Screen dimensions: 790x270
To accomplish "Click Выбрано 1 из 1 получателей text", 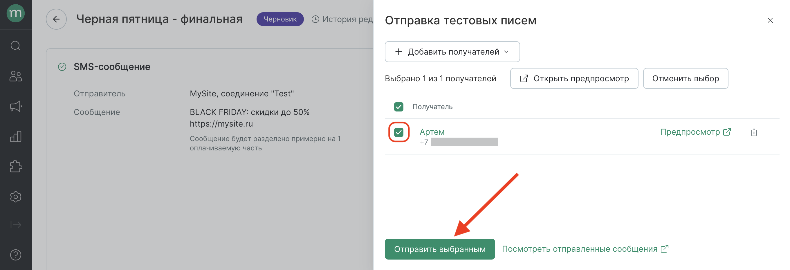I will [x=440, y=79].
